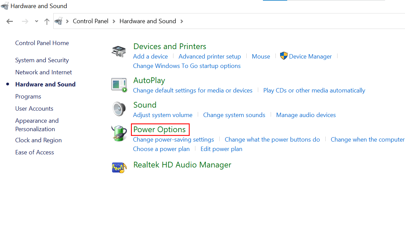Image resolution: width=405 pixels, height=227 pixels.
Task: Open System and Security in sidebar
Action: tap(42, 60)
